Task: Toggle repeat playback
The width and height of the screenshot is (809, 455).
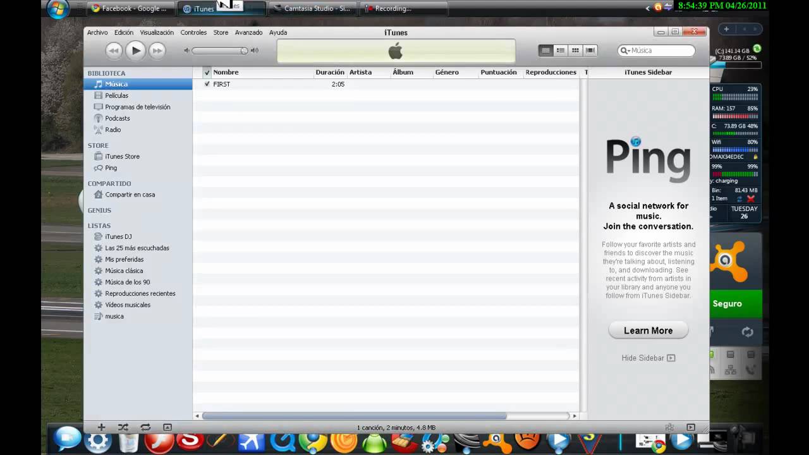Action: click(145, 427)
